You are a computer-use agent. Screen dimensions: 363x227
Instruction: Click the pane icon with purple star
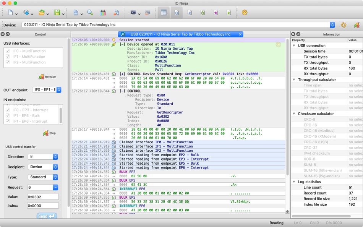pyautogui.click(x=216, y=13)
